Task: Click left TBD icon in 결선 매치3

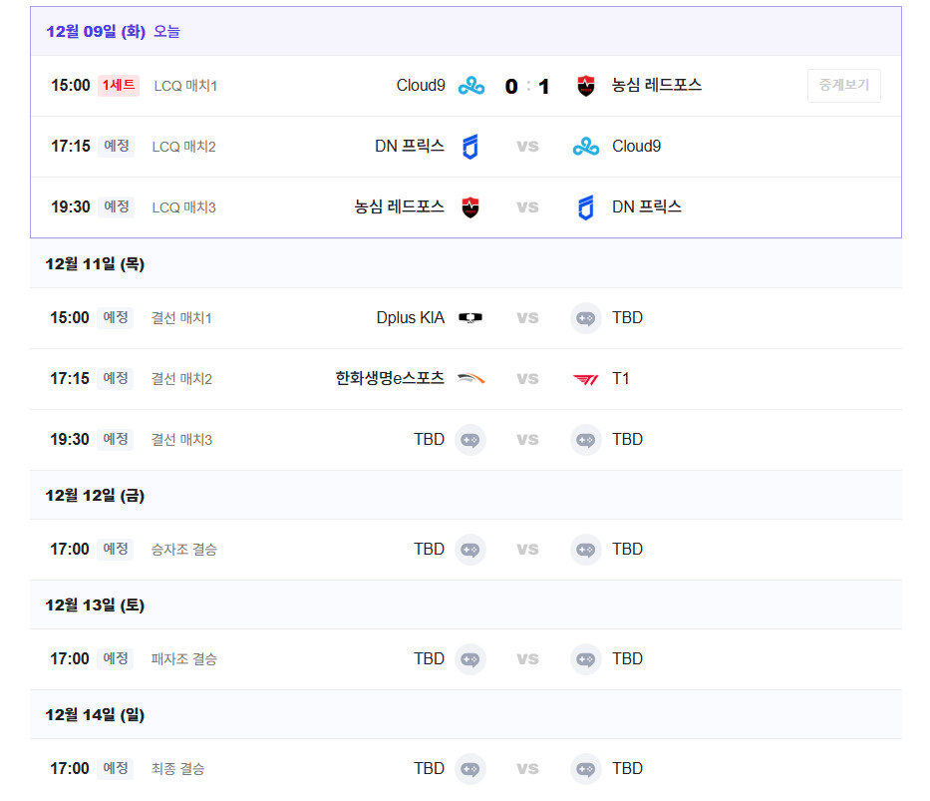Action: pos(470,440)
